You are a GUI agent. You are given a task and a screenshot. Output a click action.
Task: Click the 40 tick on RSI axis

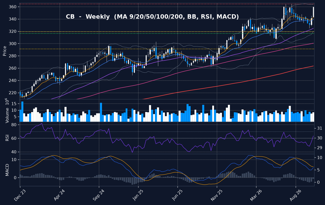(14, 152)
